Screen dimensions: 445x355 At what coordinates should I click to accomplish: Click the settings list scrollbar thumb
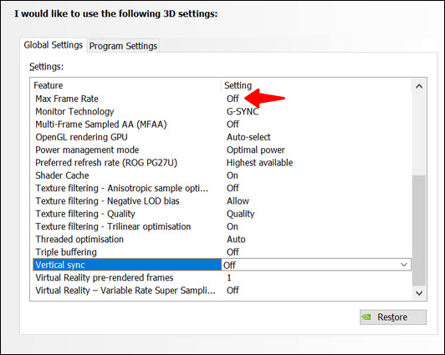click(419, 231)
